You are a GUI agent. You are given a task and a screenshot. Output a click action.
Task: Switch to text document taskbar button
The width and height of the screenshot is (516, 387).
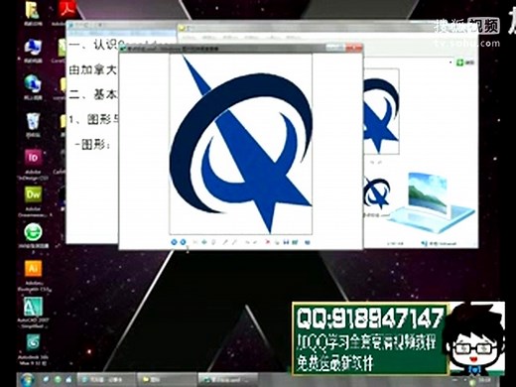[x=107, y=379]
